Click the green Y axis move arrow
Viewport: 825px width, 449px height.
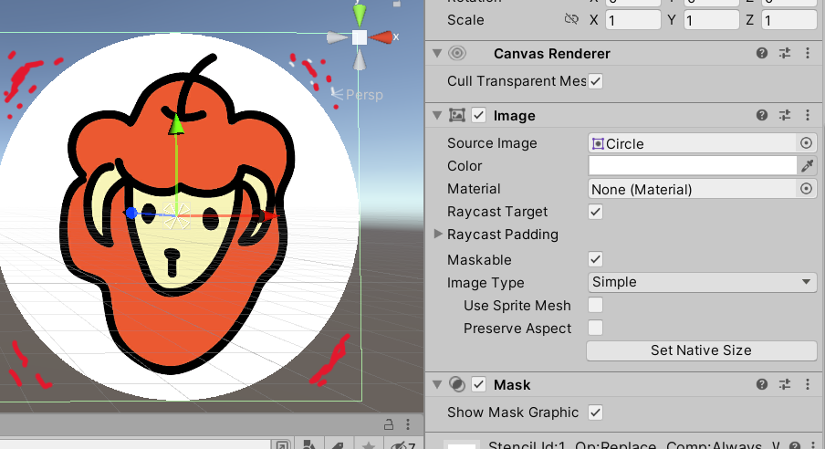(176, 124)
